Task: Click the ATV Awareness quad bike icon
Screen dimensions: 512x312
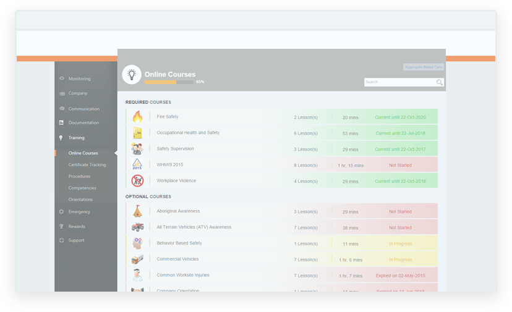Action: click(x=137, y=227)
